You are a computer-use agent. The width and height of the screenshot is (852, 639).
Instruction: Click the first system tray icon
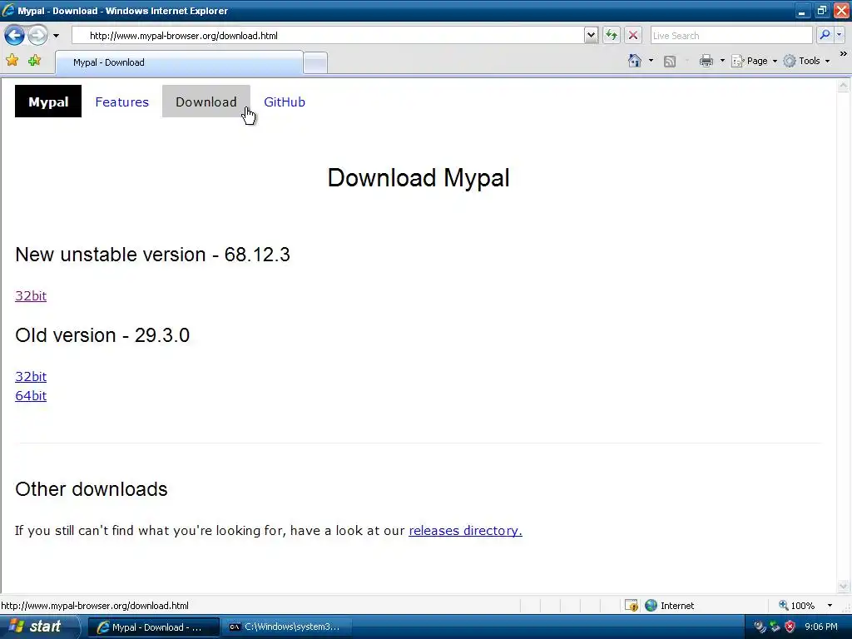(x=760, y=627)
